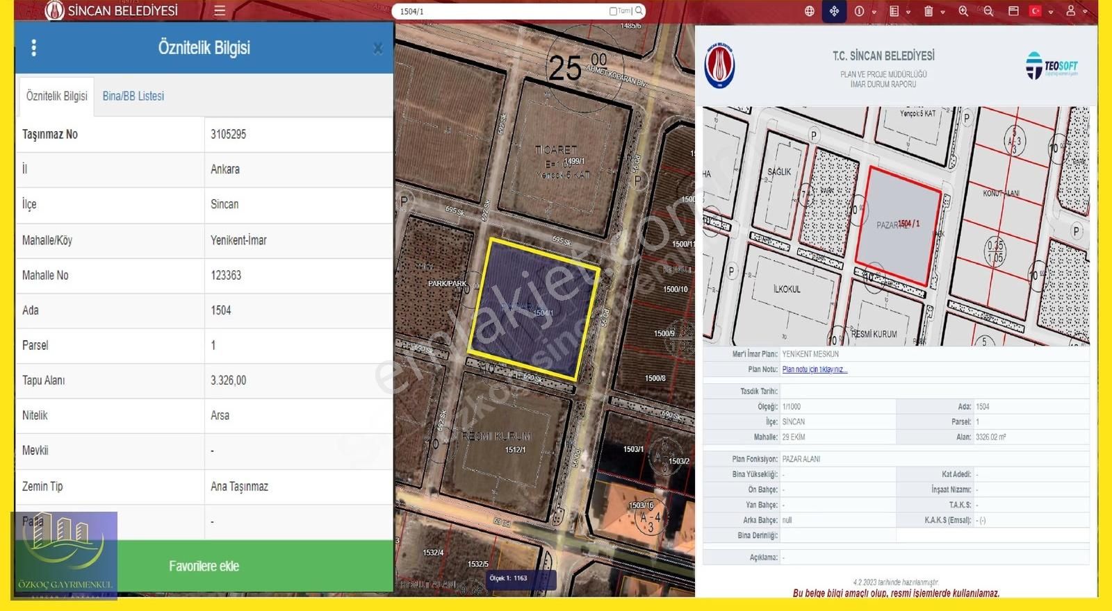Select the pan/move map tool
This screenshot has width=1112, height=611.
click(x=834, y=11)
